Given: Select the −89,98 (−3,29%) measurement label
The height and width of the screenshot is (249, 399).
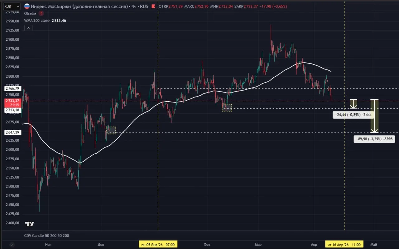Looking at the screenshot, I should [x=374, y=139].
